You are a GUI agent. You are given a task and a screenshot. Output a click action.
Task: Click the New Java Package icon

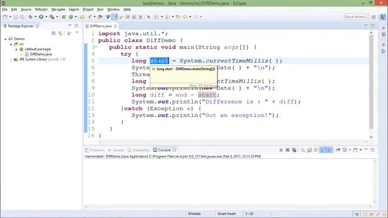click(64, 17)
